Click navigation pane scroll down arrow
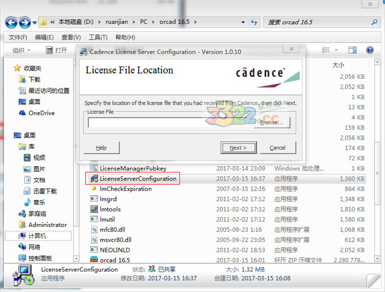Viewport: 385px width, 292px height. pyautogui.click(x=76, y=259)
